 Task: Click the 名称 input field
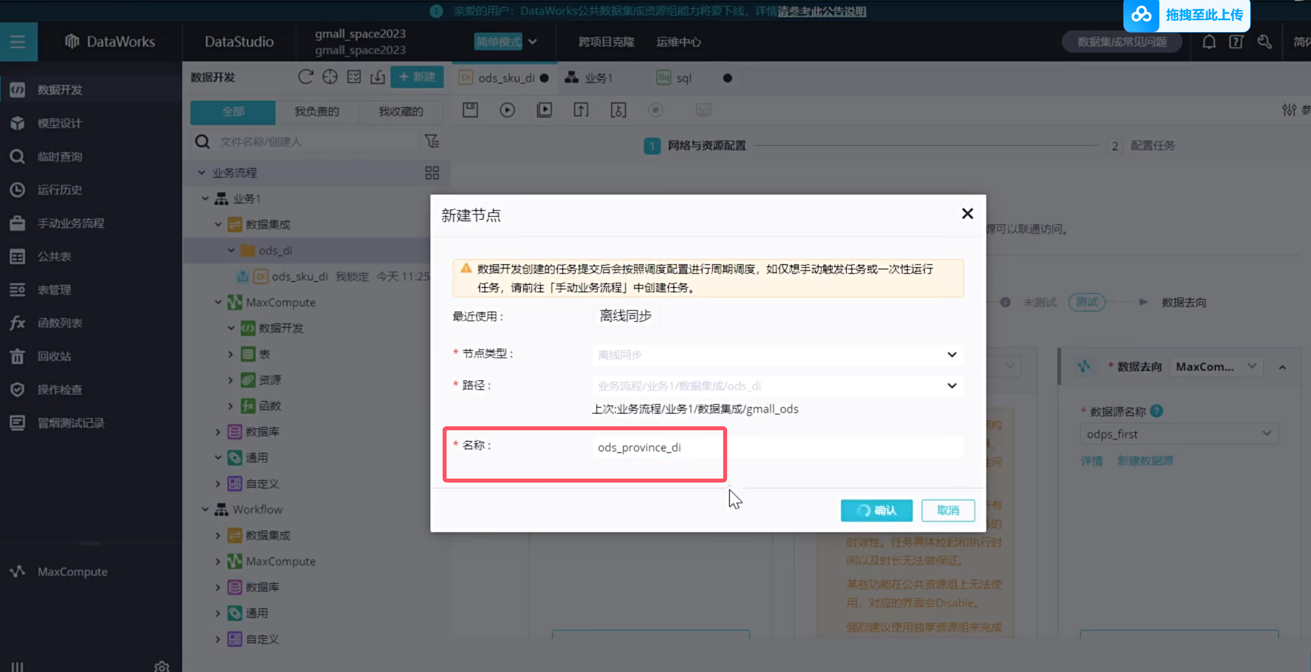777,448
